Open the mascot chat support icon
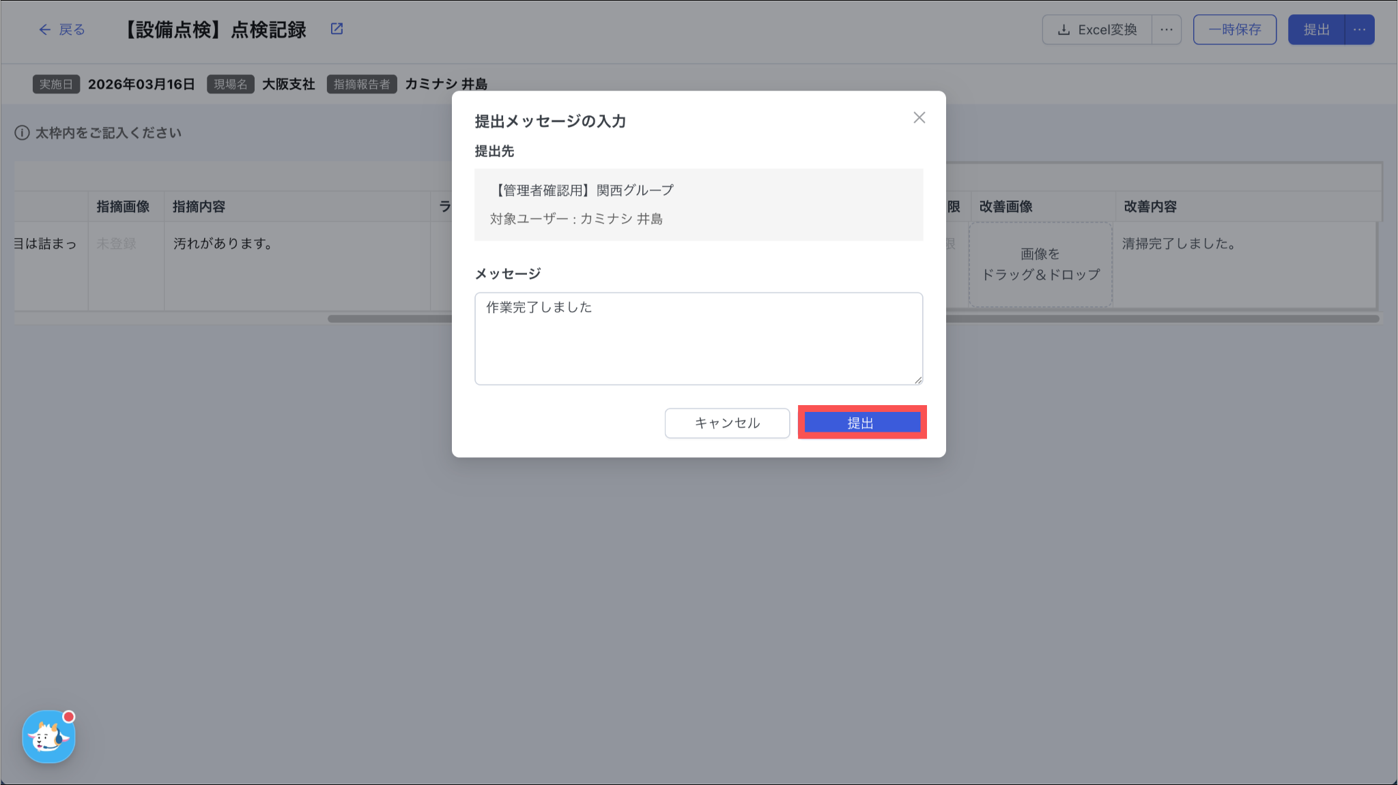This screenshot has height=785, width=1398. [x=48, y=737]
